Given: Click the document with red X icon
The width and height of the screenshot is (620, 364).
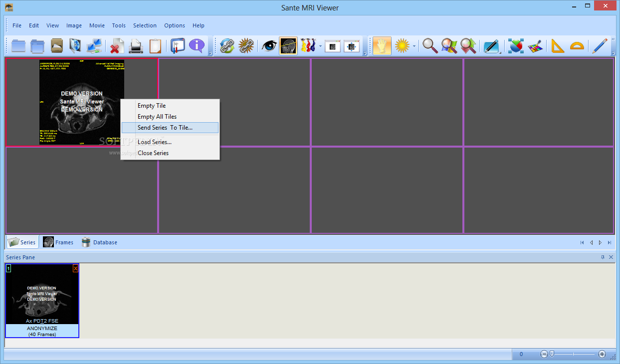Looking at the screenshot, I should click(x=117, y=46).
